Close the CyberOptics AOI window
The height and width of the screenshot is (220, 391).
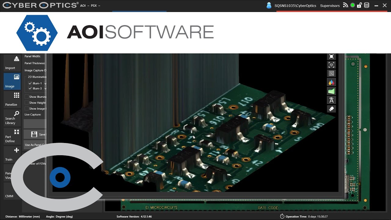(x=385, y=5)
